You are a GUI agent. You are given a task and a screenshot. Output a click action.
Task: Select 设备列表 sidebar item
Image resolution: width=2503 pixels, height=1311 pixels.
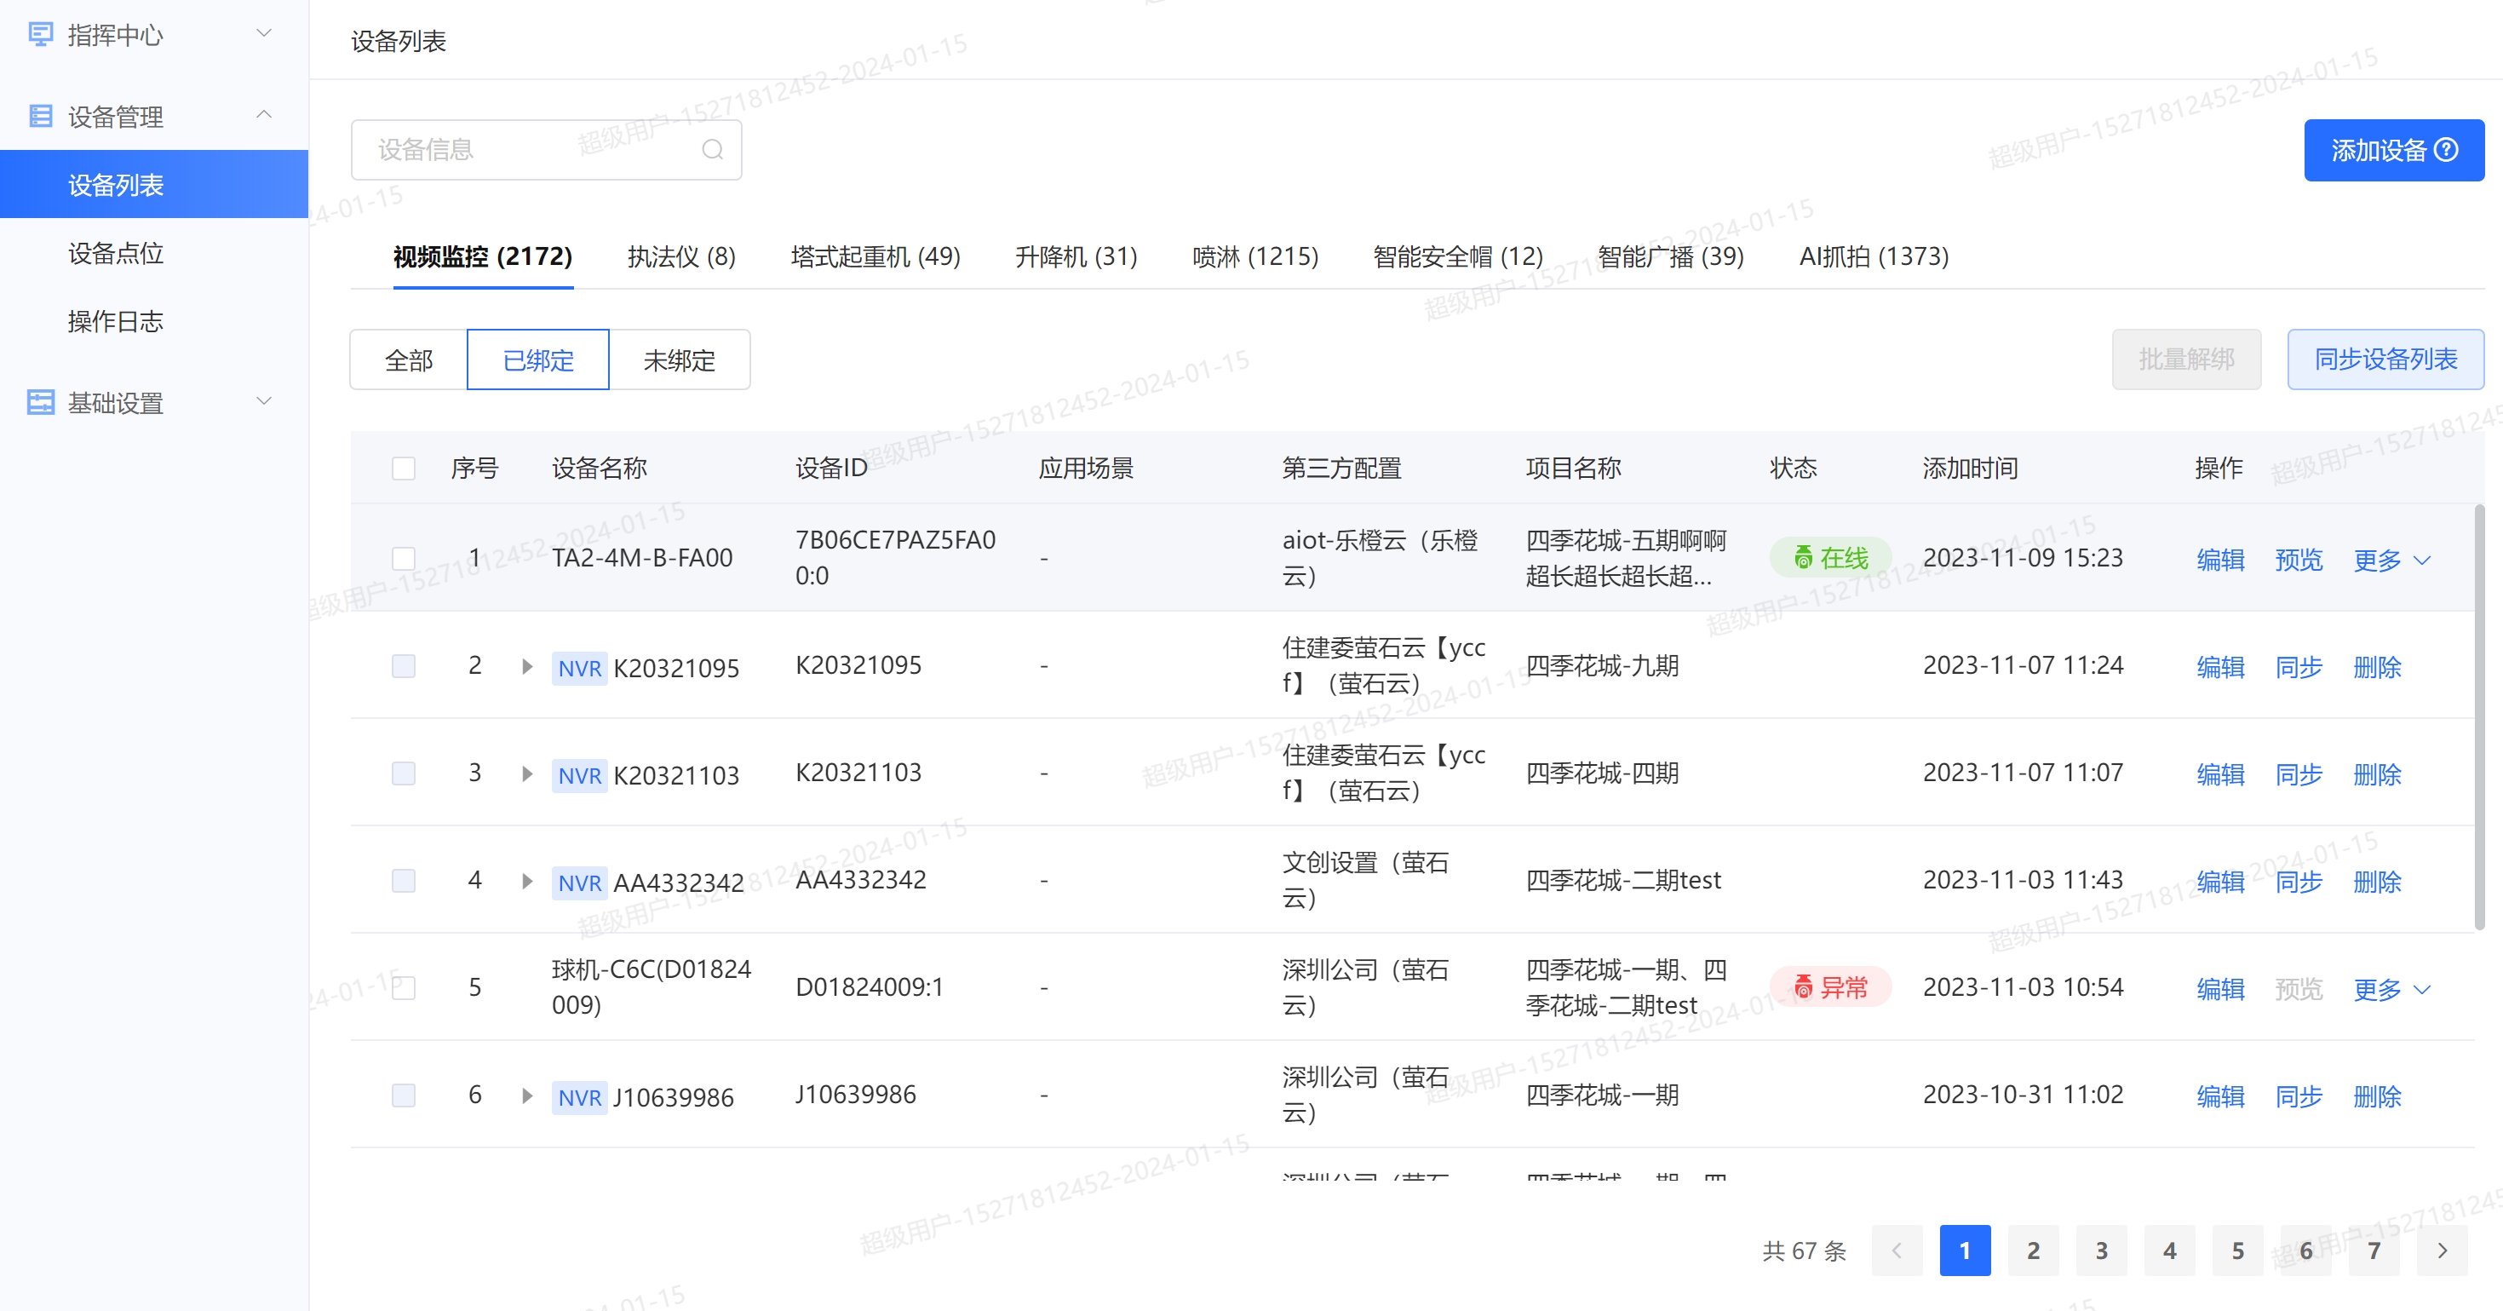[x=154, y=184]
